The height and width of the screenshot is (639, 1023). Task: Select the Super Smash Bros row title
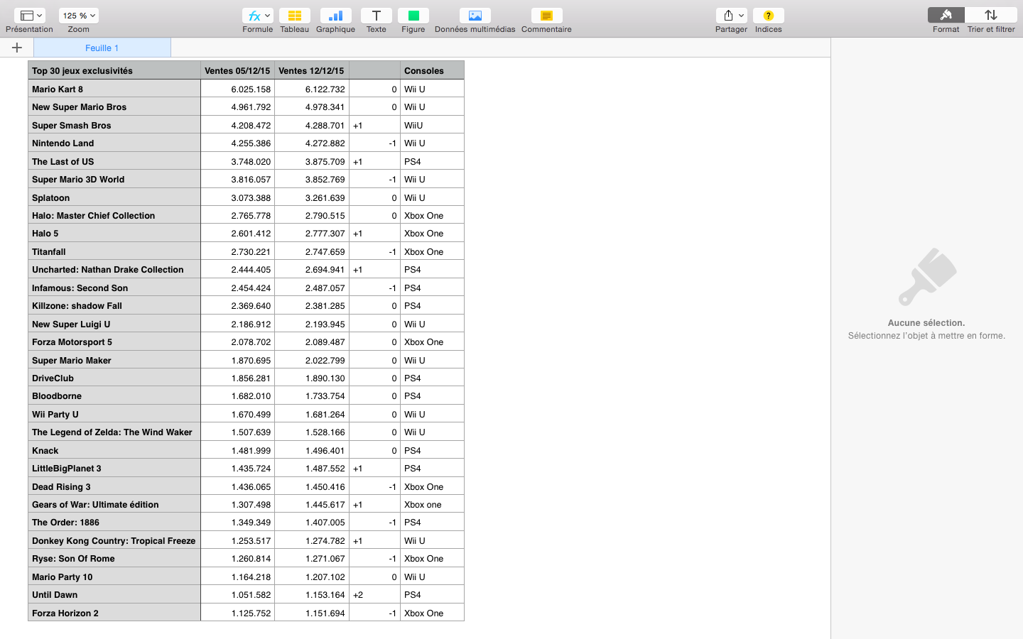[114, 125]
